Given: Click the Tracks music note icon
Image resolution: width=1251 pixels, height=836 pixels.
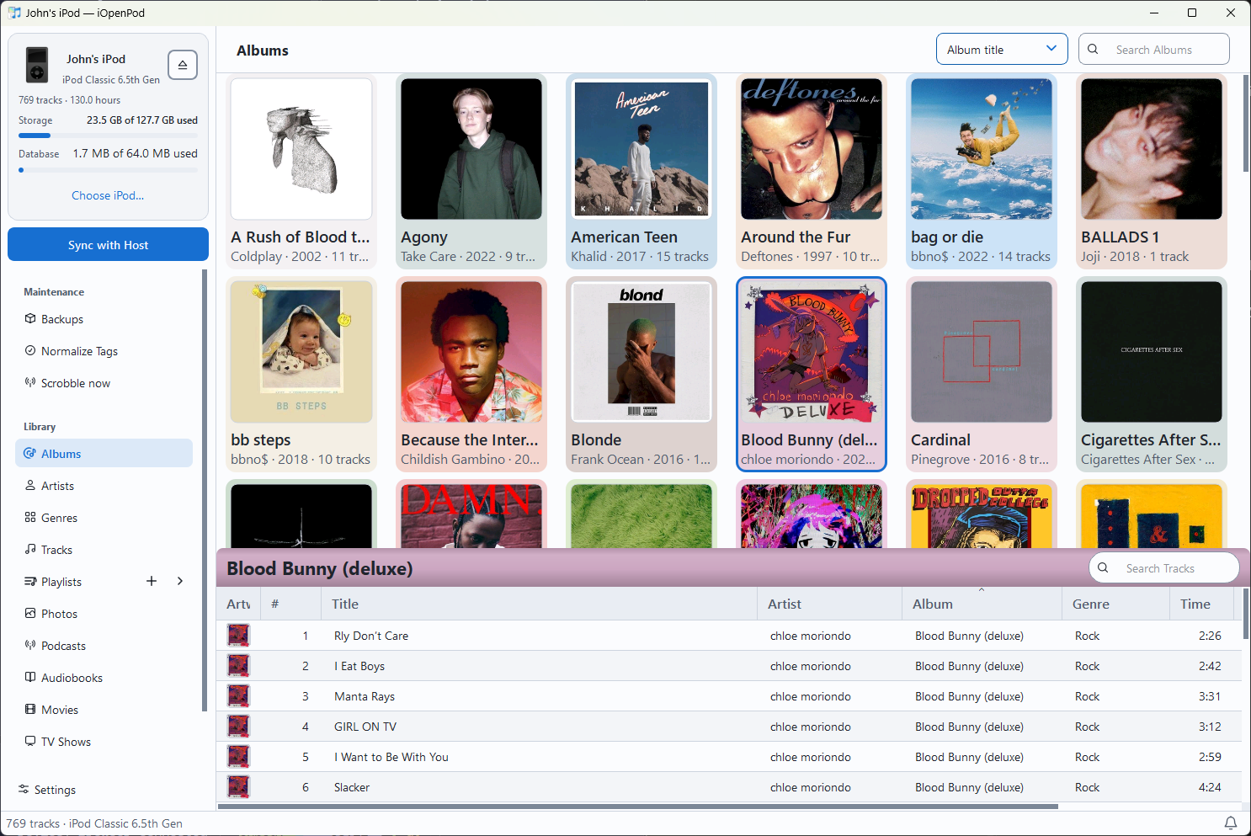Looking at the screenshot, I should [30, 550].
